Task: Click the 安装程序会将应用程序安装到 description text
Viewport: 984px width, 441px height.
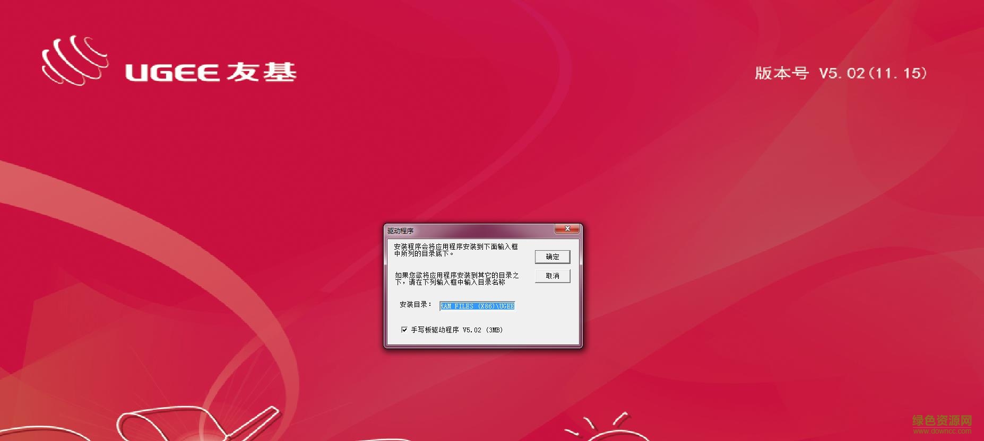Action: (x=455, y=250)
